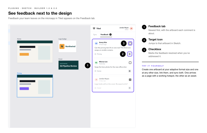The width and height of the screenshot is (207, 133).
Task: Mark Avery Kim's feedback as resolved
Action: pos(130,44)
